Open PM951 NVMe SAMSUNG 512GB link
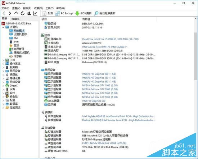The width and height of the screenshot is (198, 159). click(104, 144)
